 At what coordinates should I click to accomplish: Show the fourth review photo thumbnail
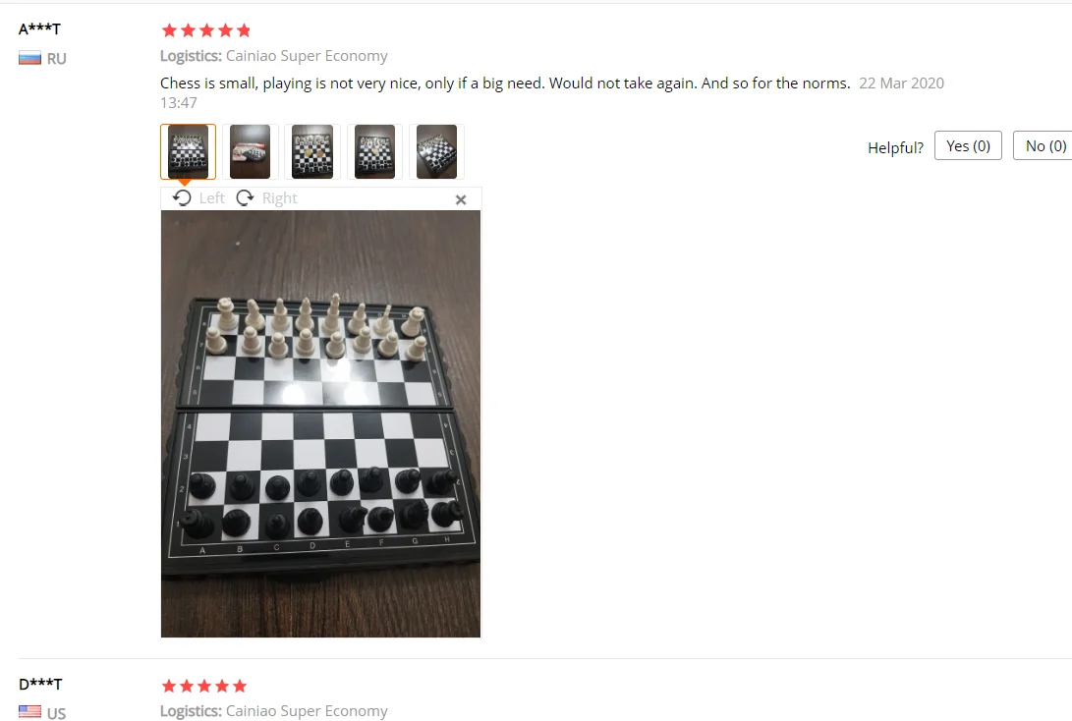pyautogui.click(x=374, y=151)
